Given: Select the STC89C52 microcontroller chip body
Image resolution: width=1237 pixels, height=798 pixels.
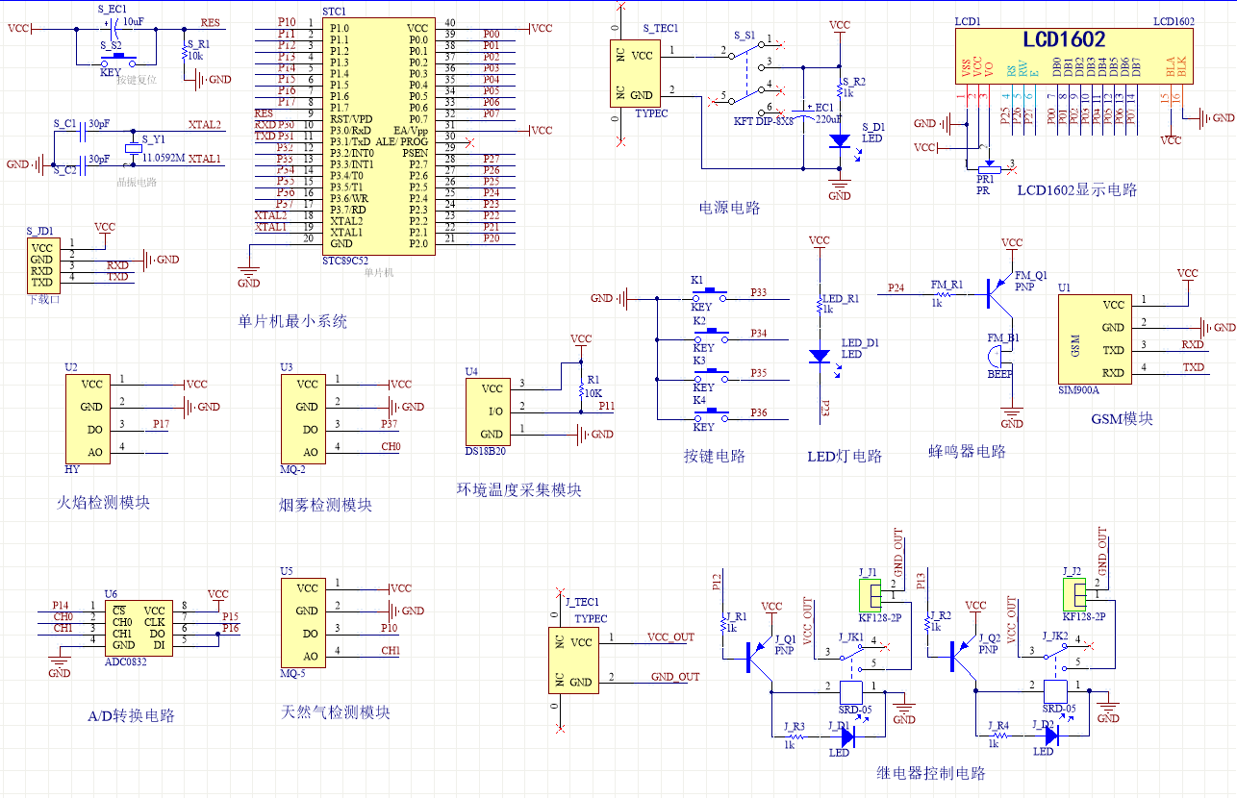Looking at the screenshot, I should (x=378, y=135).
